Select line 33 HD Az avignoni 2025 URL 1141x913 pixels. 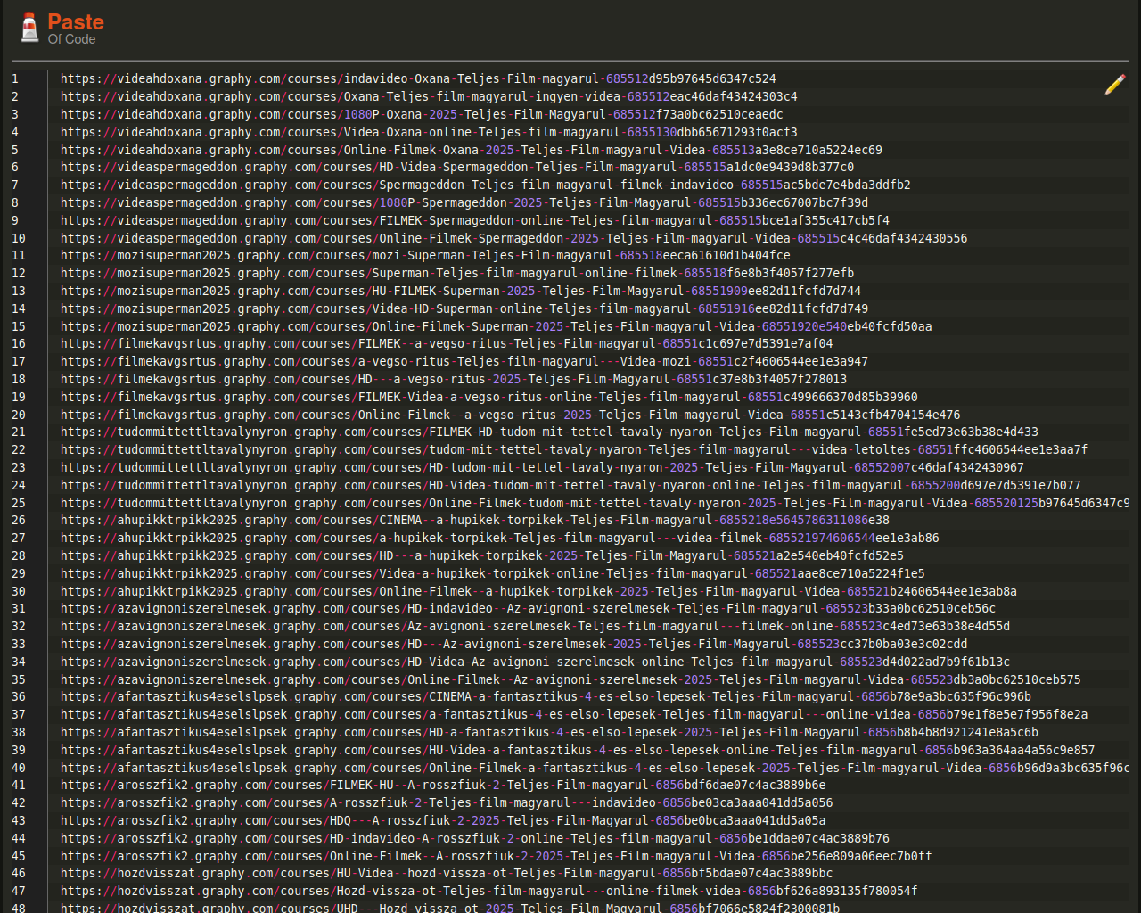coord(514,644)
